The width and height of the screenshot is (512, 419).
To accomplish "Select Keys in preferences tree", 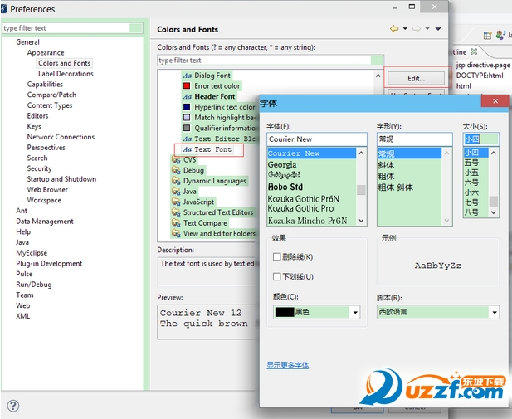I will [x=34, y=126].
